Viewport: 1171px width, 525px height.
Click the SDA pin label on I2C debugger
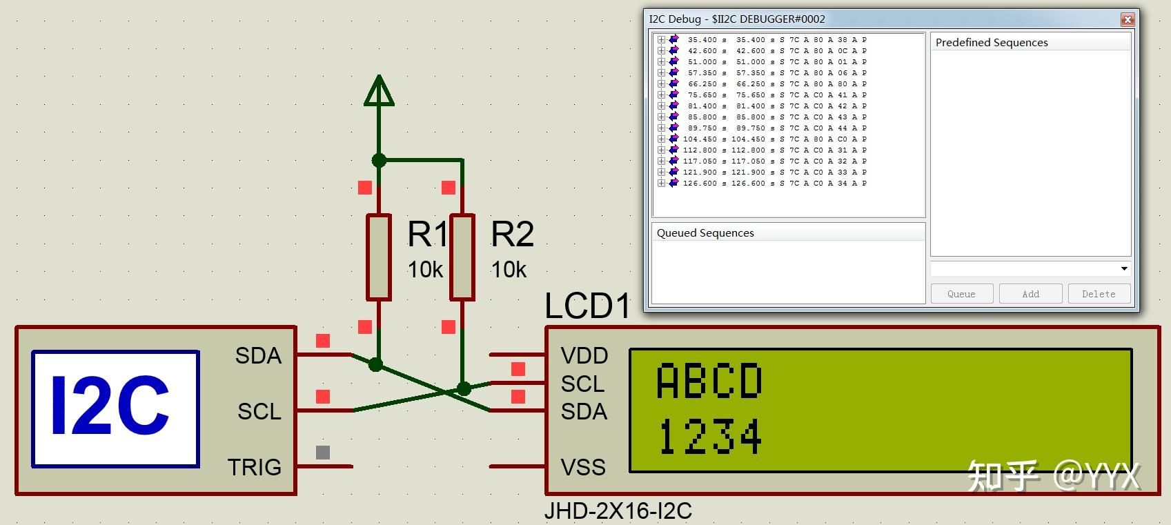tap(258, 356)
